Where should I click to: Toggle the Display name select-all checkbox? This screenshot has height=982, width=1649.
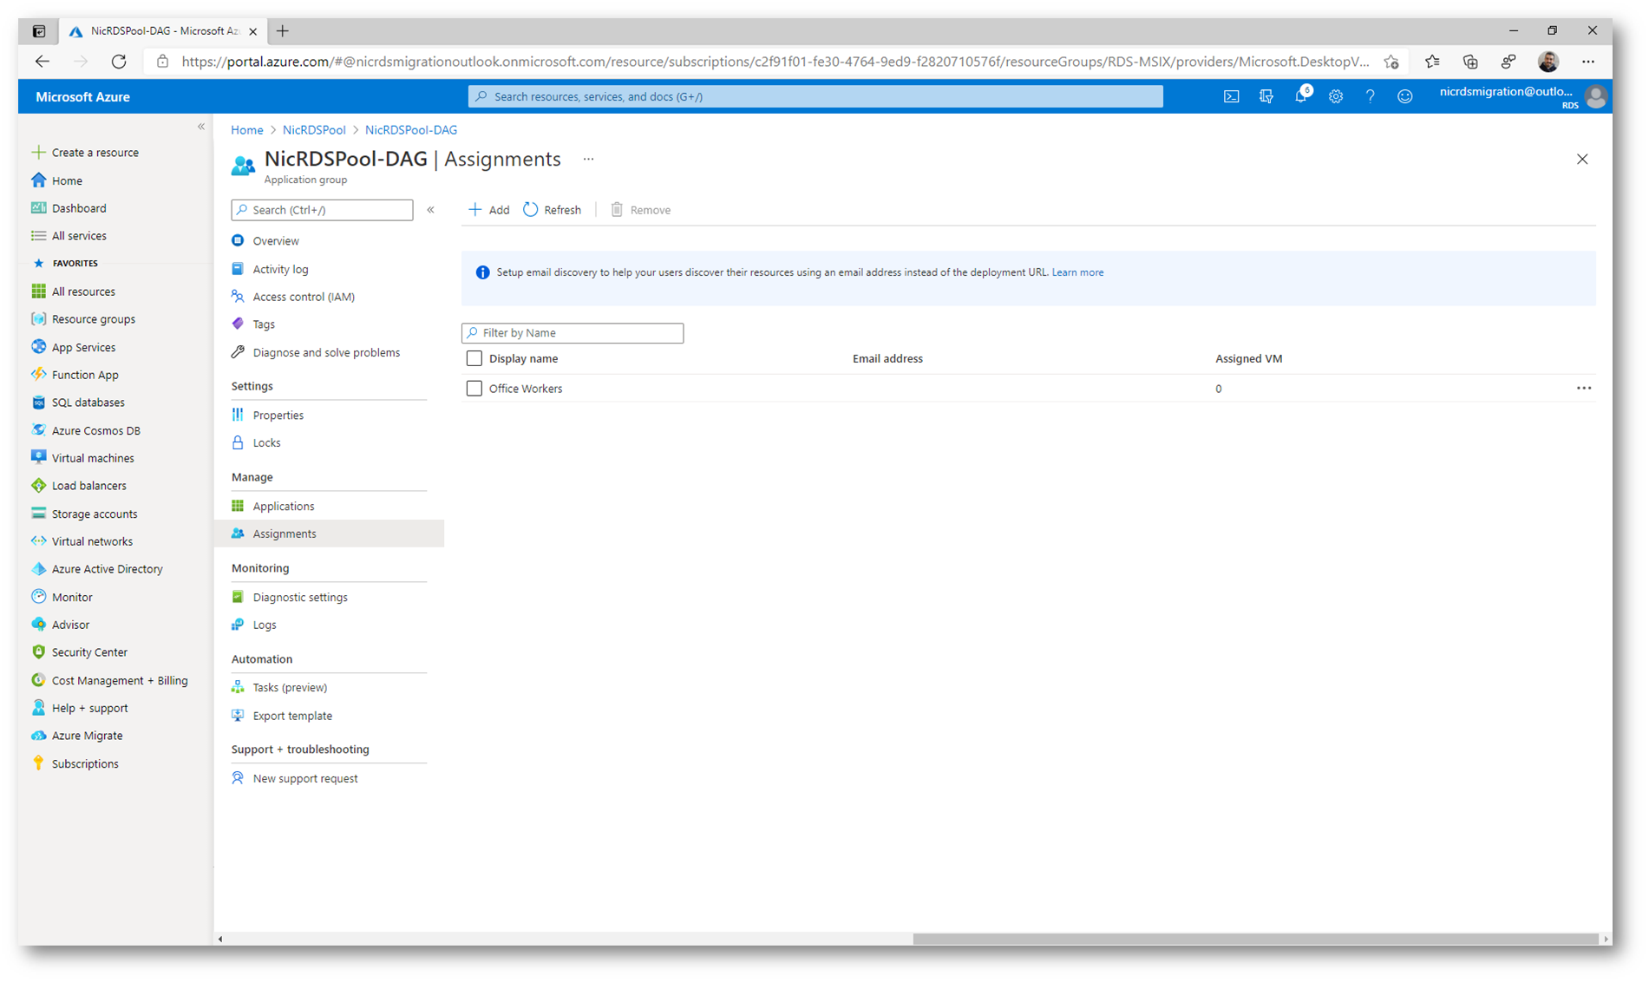474,358
